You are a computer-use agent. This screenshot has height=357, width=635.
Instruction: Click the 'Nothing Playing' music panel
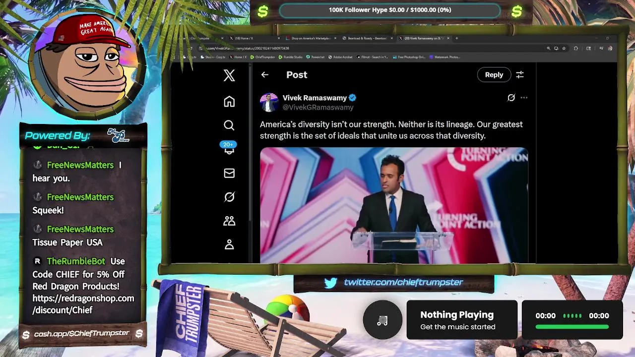click(x=462, y=320)
